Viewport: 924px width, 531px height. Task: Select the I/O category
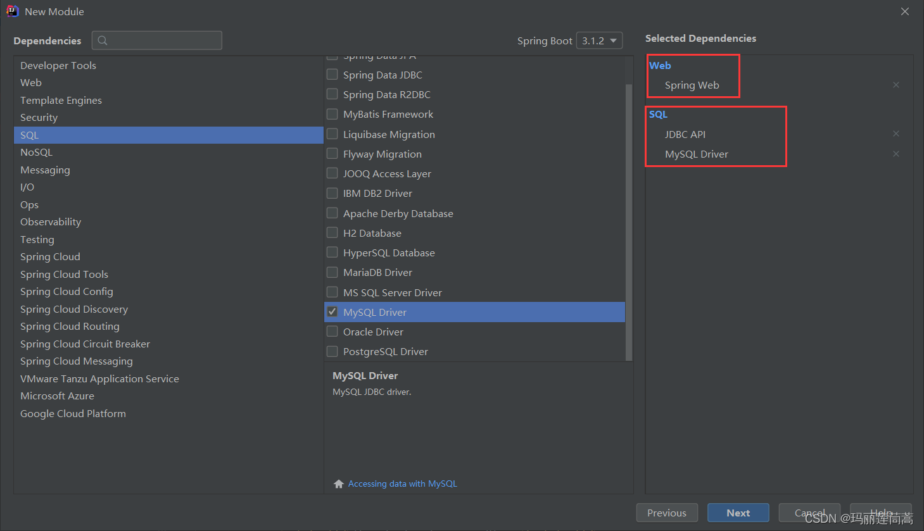click(x=168, y=187)
